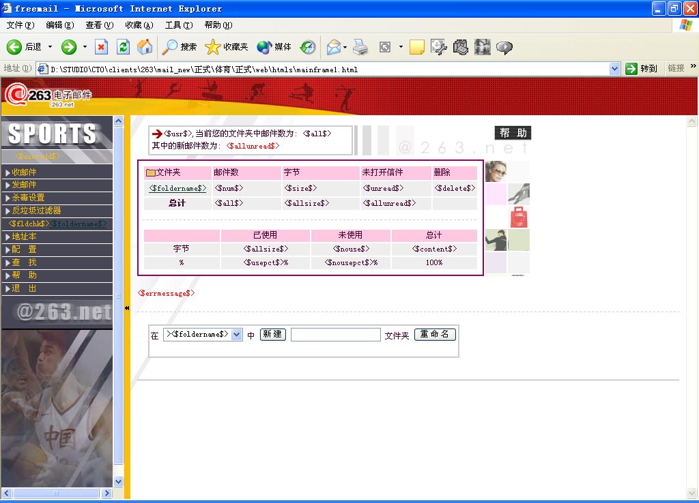Click the Back arrow toolbar icon
699x503 pixels.
tap(14, 47)
